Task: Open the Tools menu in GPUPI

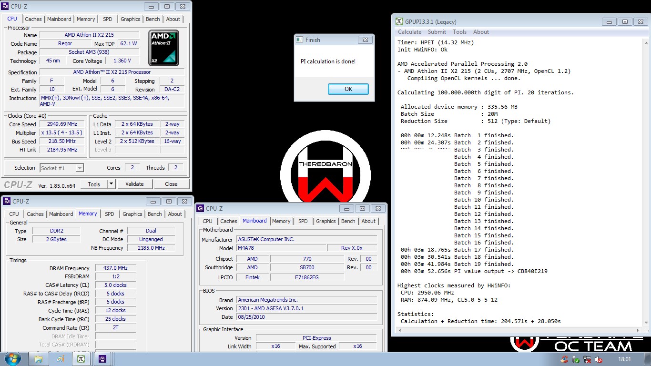Action: click(x=460, y=32)
